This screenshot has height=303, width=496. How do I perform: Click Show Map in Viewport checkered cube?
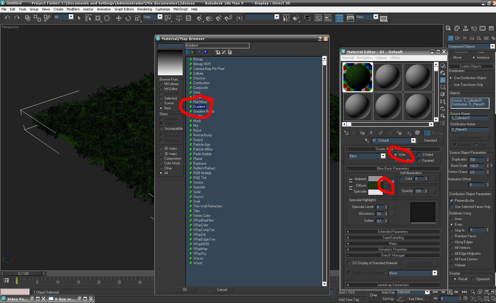[417, 132]
